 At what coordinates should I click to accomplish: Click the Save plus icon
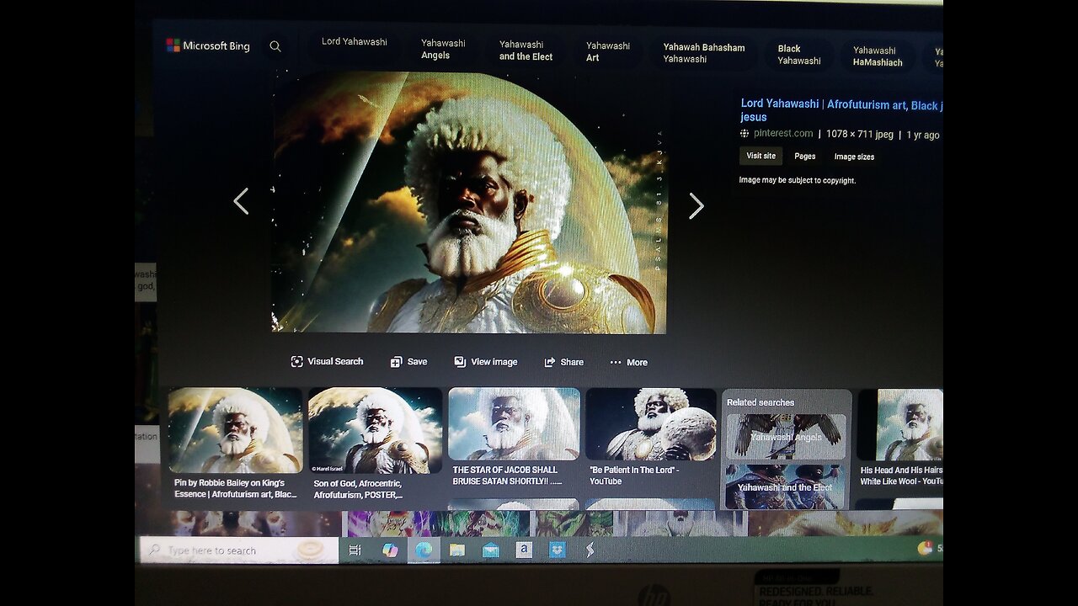(x=396, y=362)
